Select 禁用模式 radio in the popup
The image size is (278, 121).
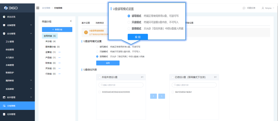129,29
